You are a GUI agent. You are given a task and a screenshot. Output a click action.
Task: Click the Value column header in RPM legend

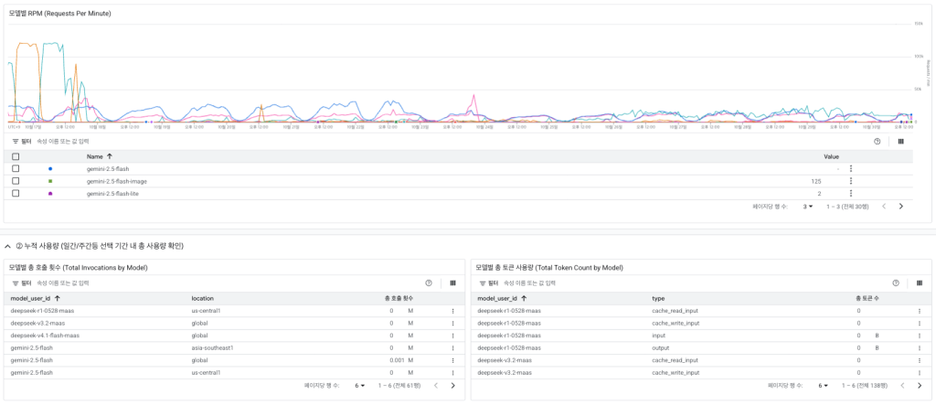tap(832, 156)
